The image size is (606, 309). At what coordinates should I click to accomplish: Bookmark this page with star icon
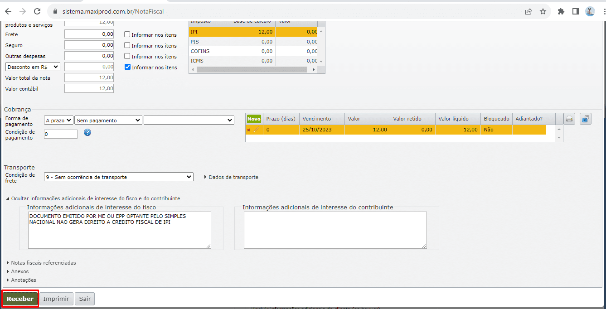click(x=543, y=11)
